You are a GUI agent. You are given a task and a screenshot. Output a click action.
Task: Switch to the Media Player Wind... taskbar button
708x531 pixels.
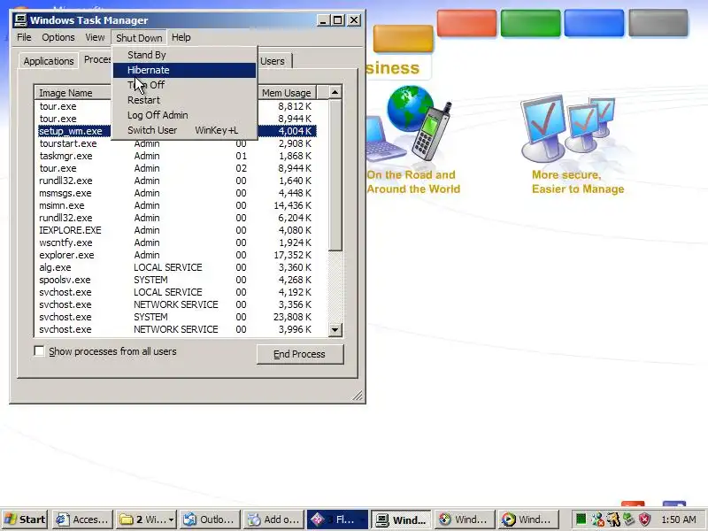[528, 519]
